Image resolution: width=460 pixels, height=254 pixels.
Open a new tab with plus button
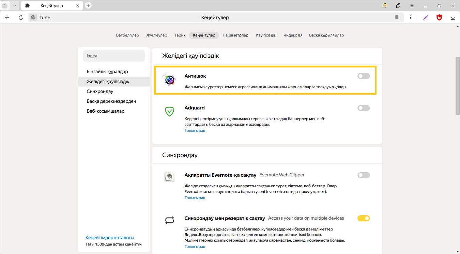88,5
